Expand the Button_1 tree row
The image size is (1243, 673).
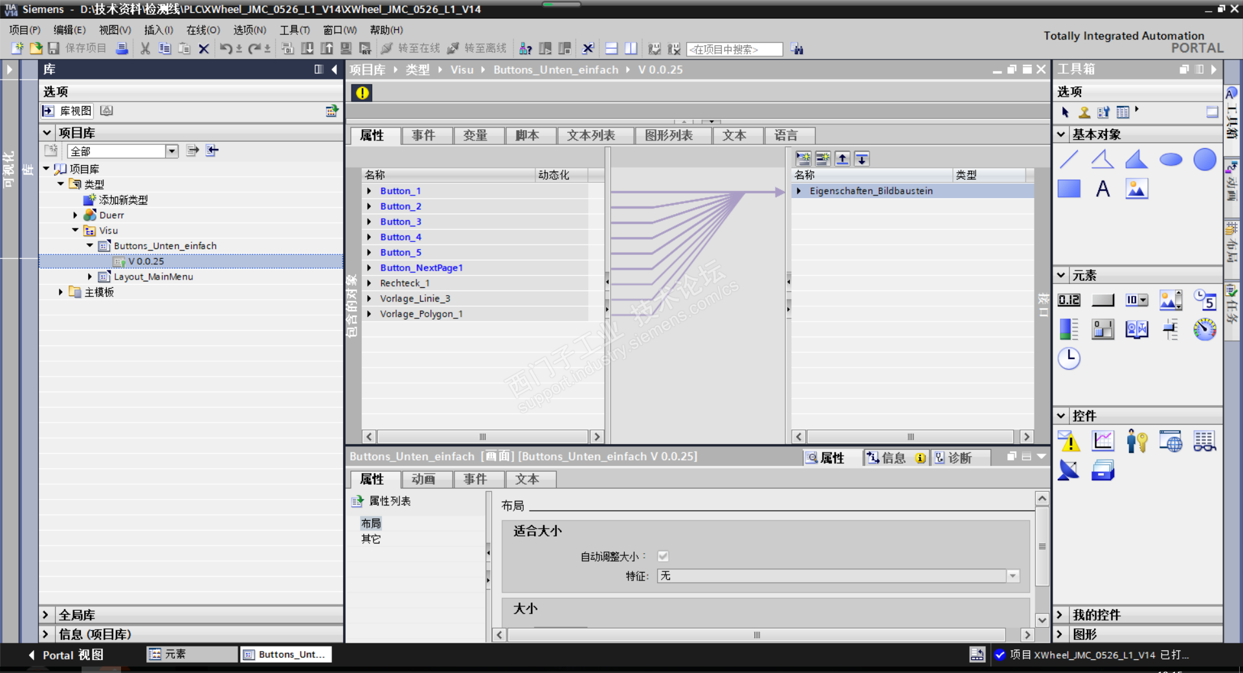[369, 191]
